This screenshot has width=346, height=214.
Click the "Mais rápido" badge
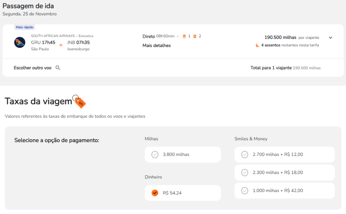[x=25, y=27]
